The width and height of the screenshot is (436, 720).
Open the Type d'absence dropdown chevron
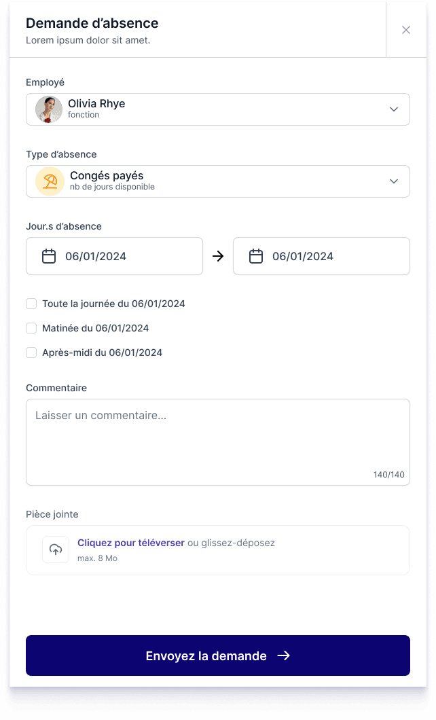(394, 181)
